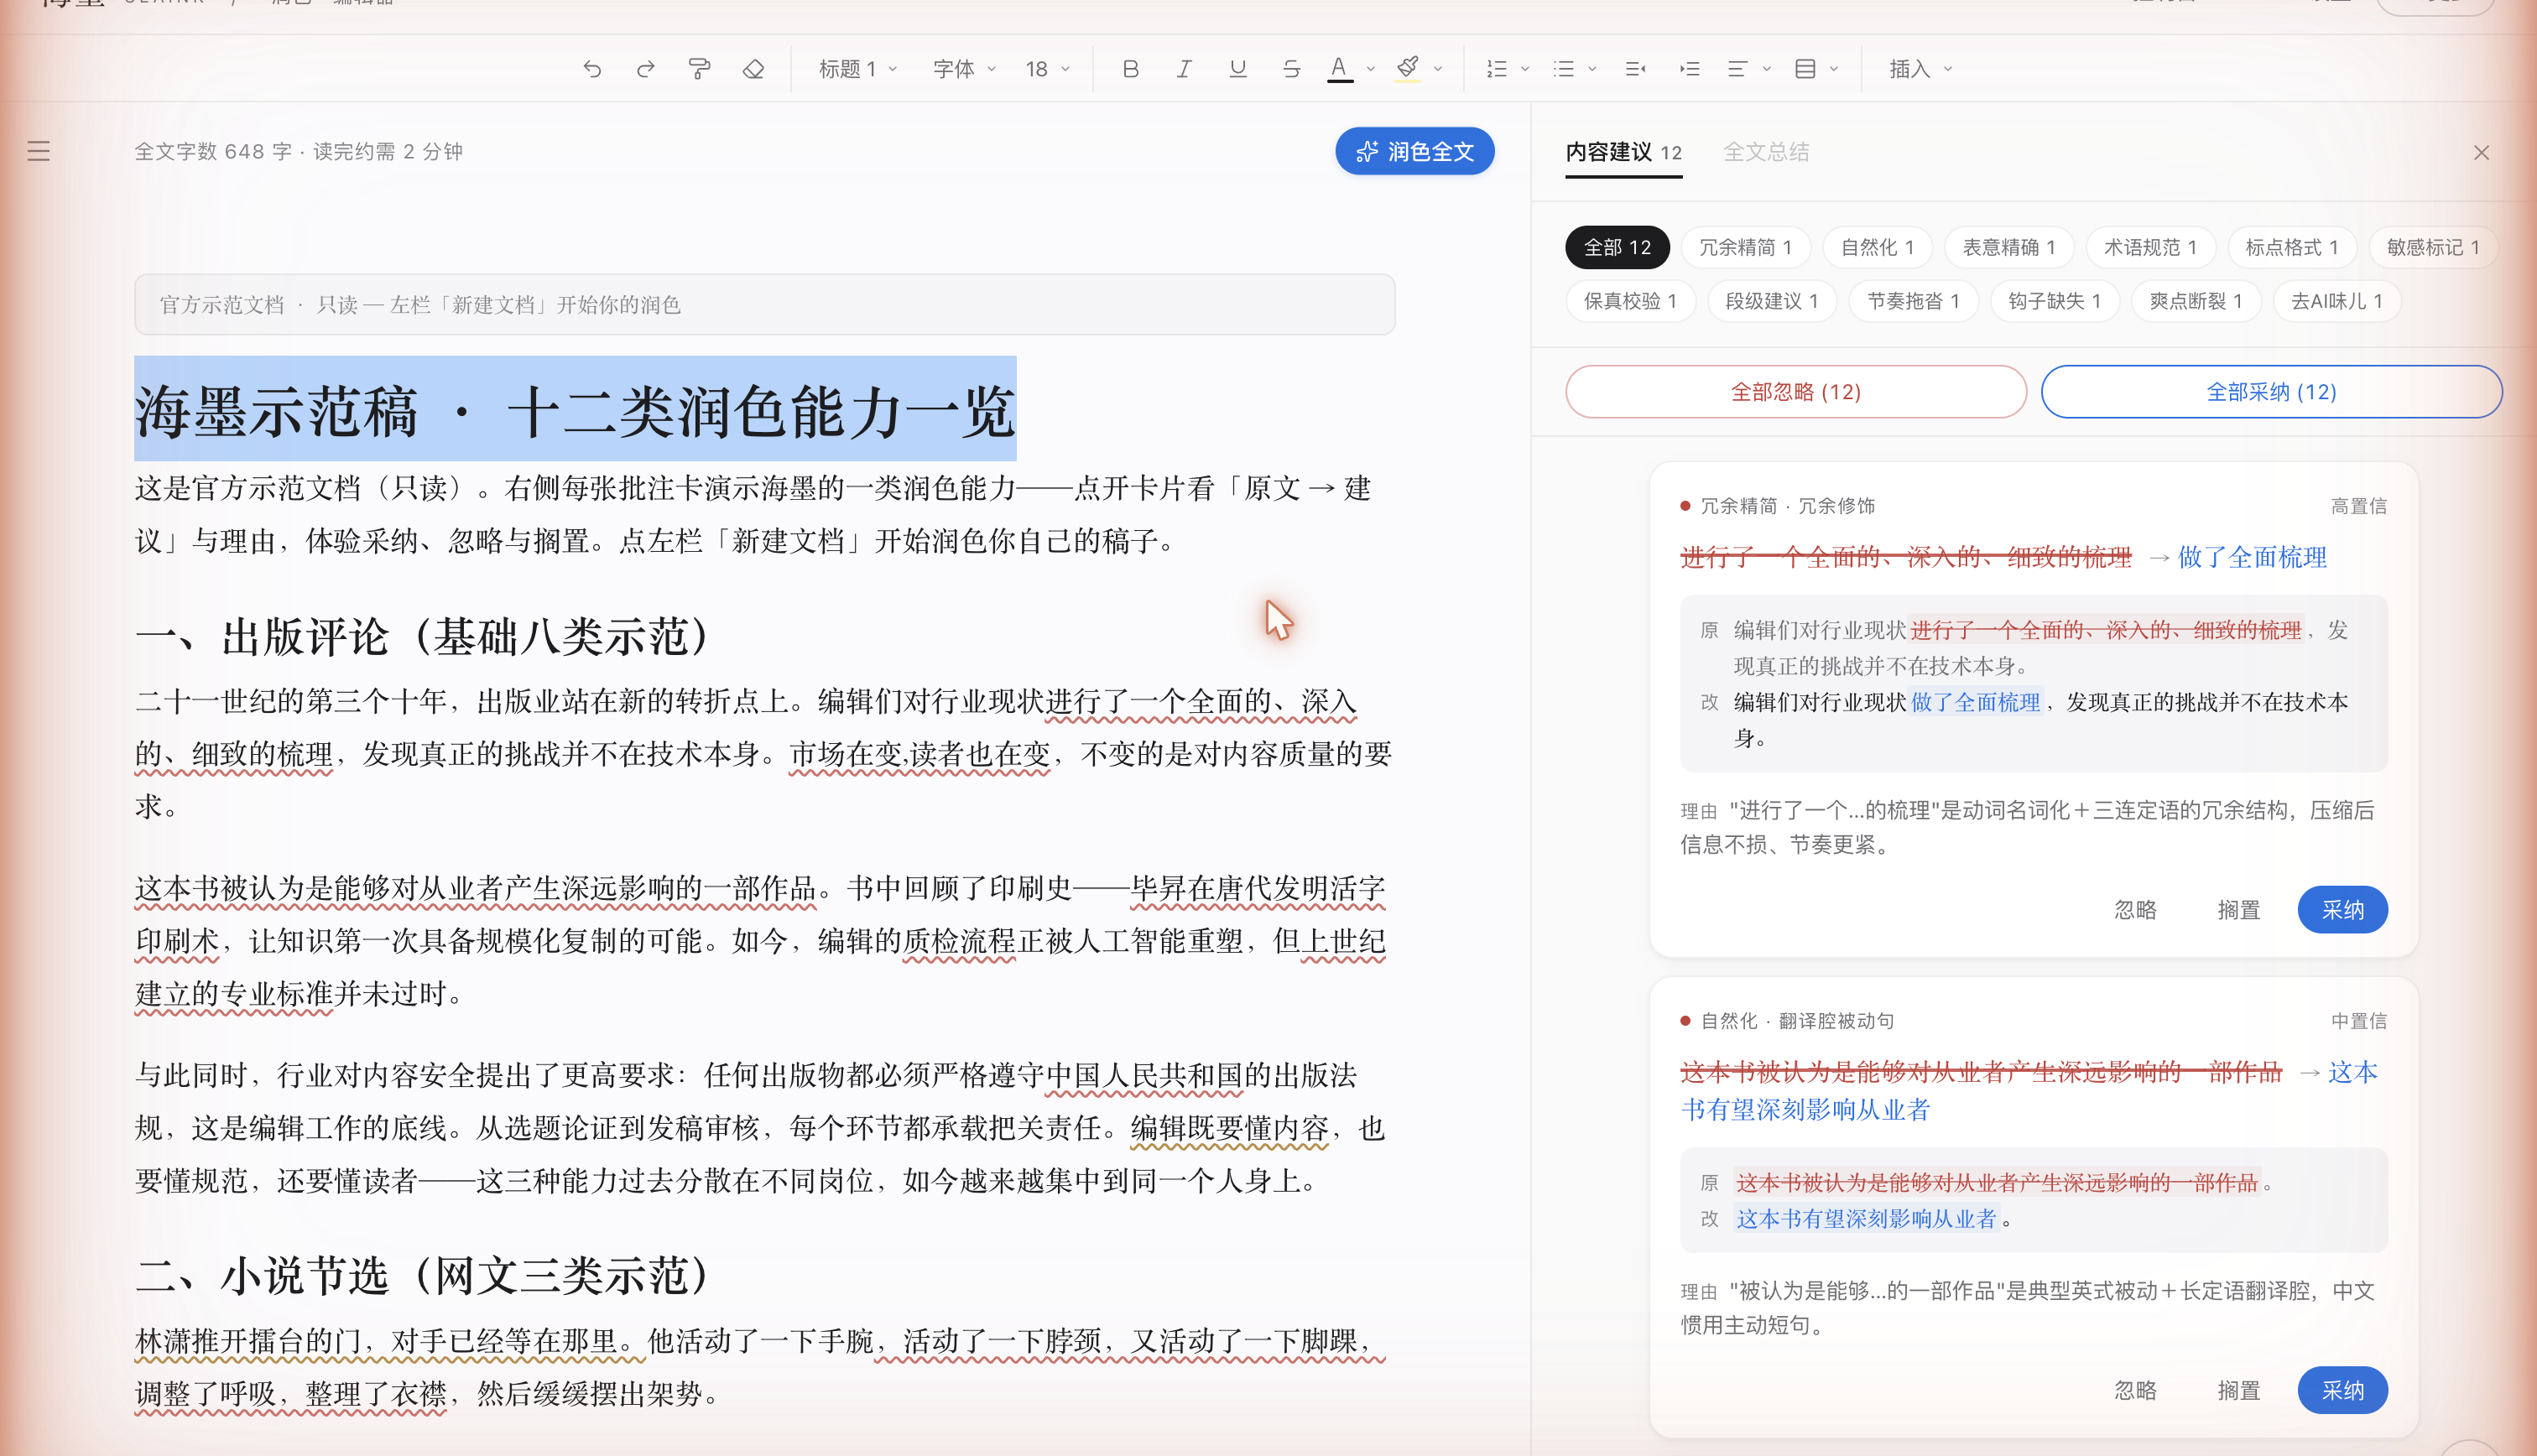Undo the last edit
This screenshot has width=2537, height=1456.
pyautogui.click(x=592, y=69)
